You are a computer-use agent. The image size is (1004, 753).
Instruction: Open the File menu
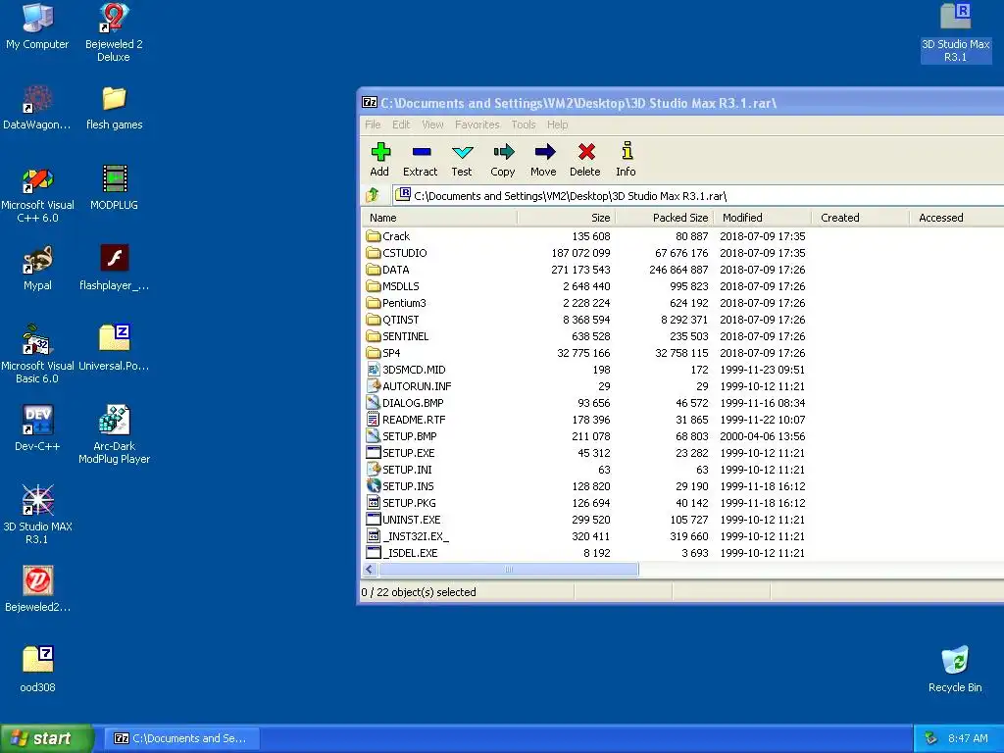click(x=373, y=125)
